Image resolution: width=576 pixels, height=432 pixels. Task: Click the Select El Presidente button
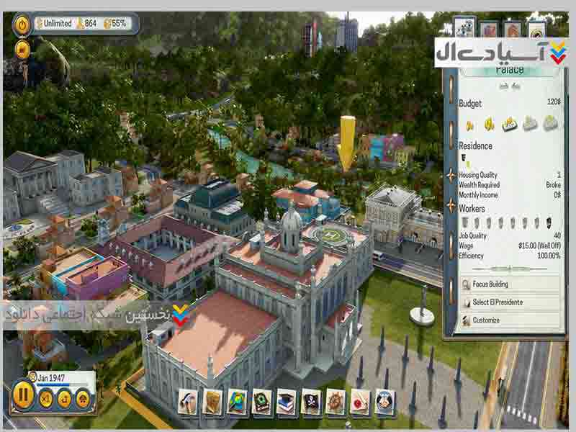pyautogui.click(x=511, y=302)
